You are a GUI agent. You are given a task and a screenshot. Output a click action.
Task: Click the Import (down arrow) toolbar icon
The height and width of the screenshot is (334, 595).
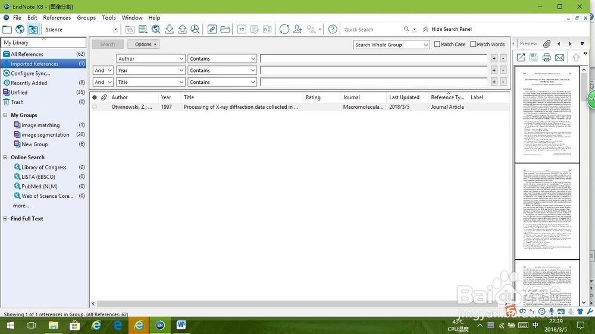pos(169,29)
